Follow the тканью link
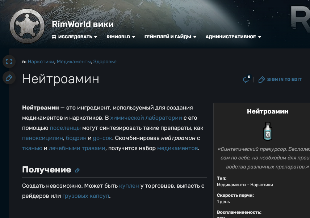The image size is (310, 218). [x=32, y=148]
